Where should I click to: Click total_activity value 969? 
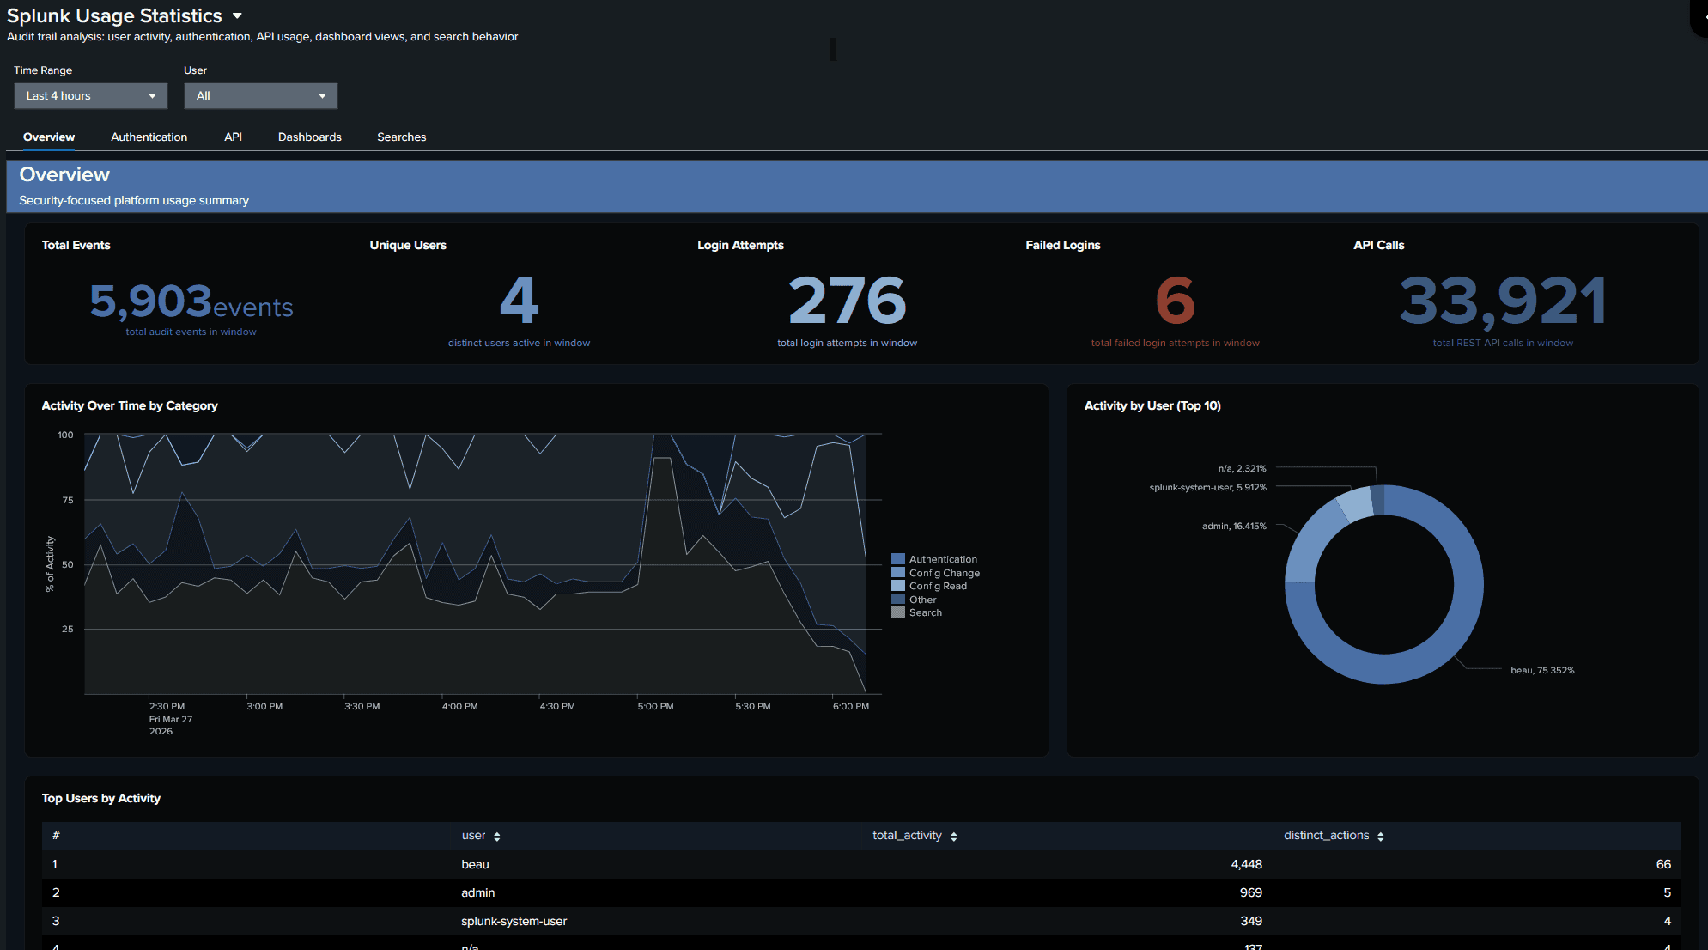[1251, 892]
